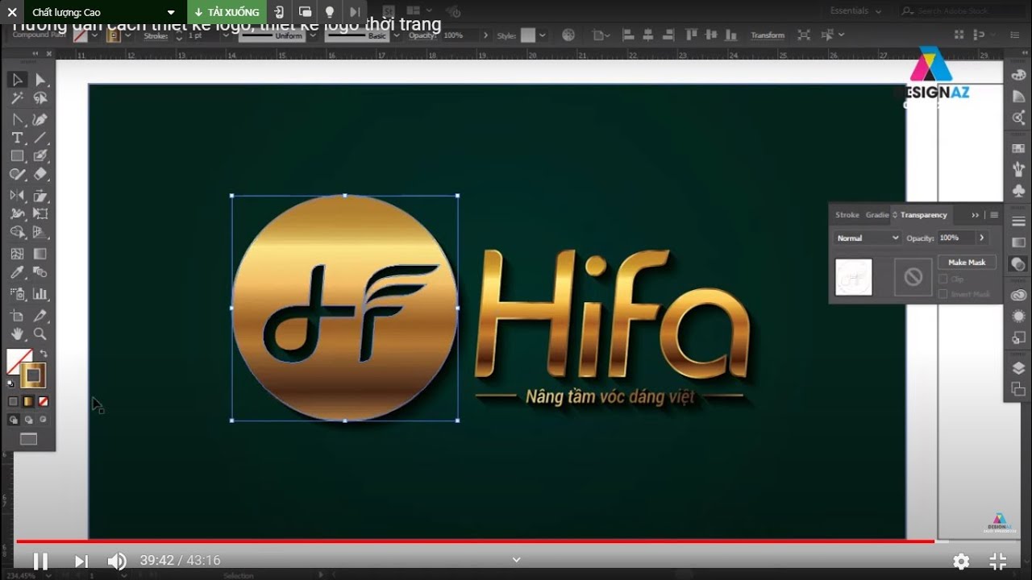This screenshot has width=1032, height=580.
Task: Select the Mesh tool
Action: click(x=17, y=254)
